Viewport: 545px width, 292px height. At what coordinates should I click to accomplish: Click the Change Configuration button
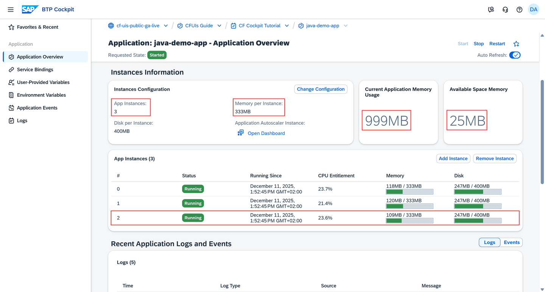[x=321, y=89]
